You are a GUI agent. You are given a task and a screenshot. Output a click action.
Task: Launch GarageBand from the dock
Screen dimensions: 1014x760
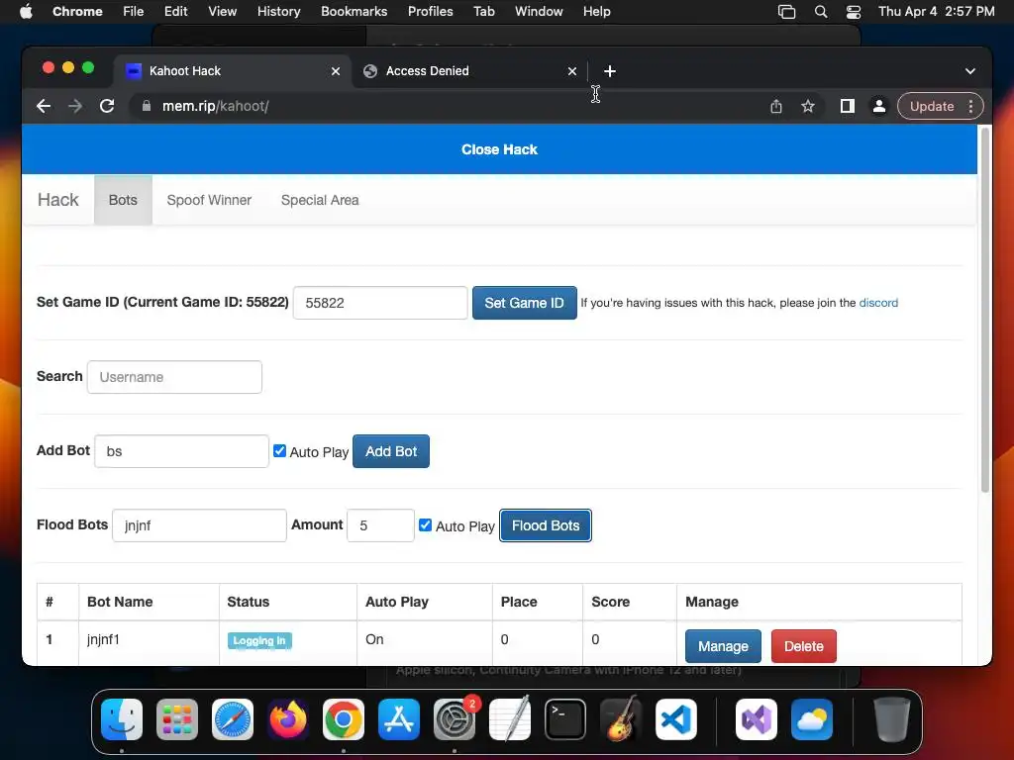click(621, 719)
